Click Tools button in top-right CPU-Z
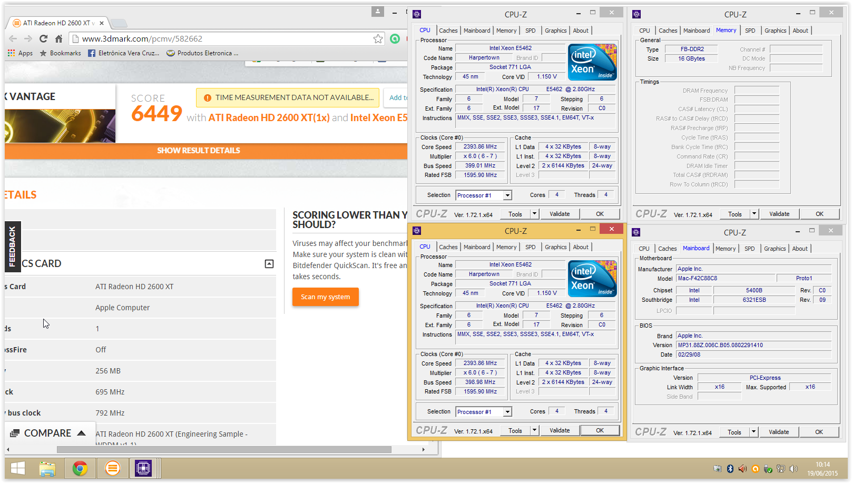 click(735, 214)
